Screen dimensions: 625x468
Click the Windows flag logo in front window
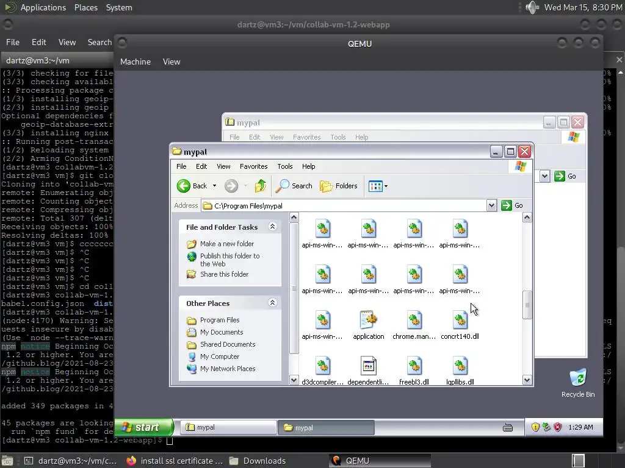pos(520,166)
